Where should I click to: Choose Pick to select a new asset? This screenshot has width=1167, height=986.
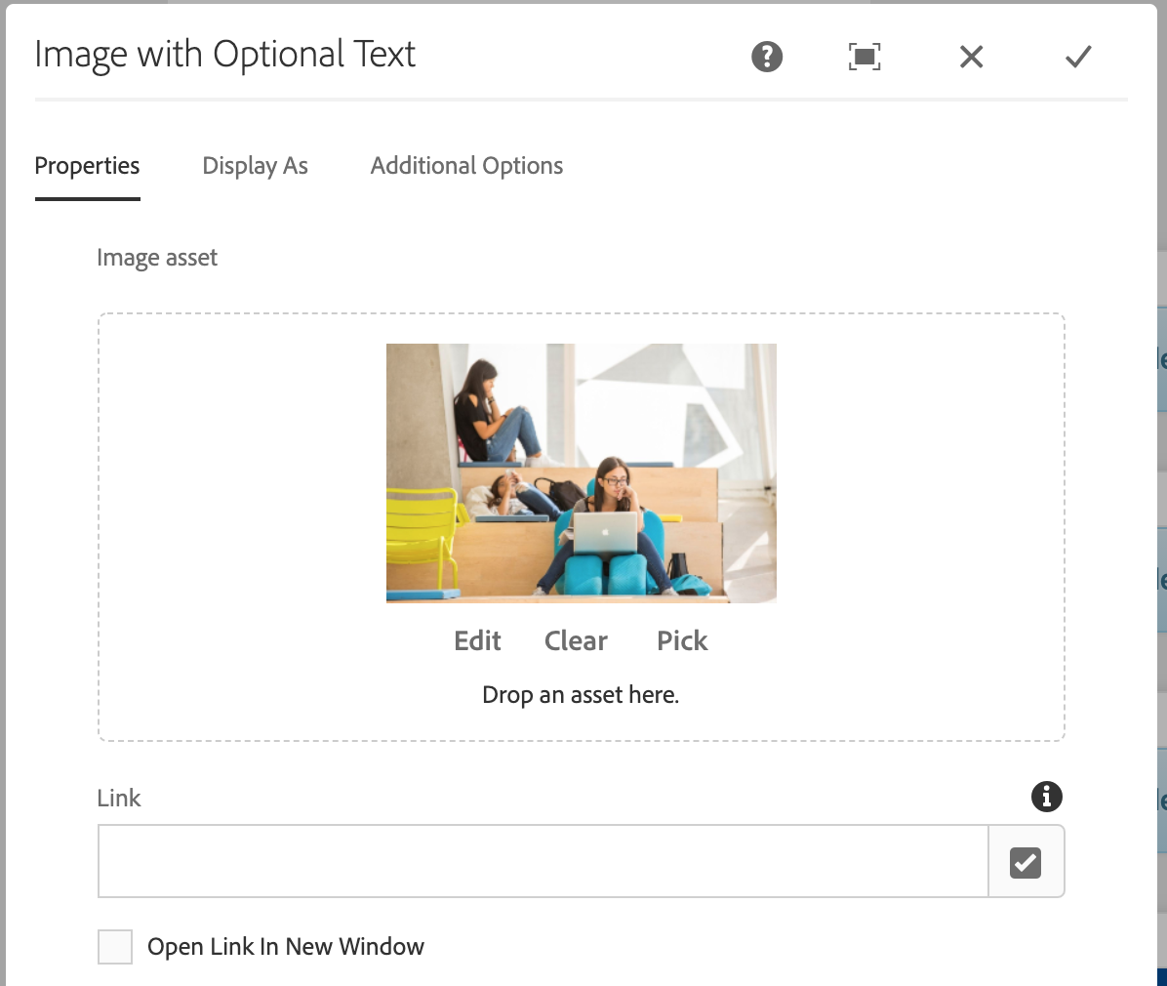[x=682, y=640]
